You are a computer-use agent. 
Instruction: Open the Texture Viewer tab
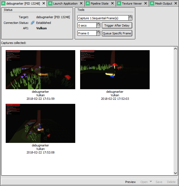point(132,4)
